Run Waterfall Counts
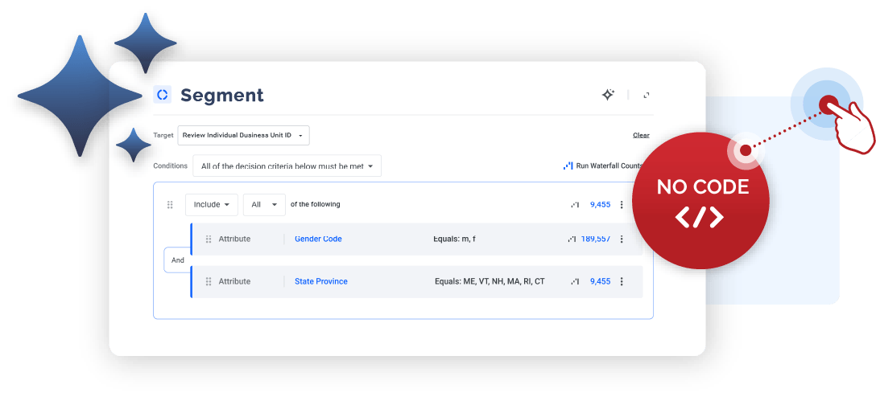The width and height of the screenshot is (876, 405). (x=602, y=166)
